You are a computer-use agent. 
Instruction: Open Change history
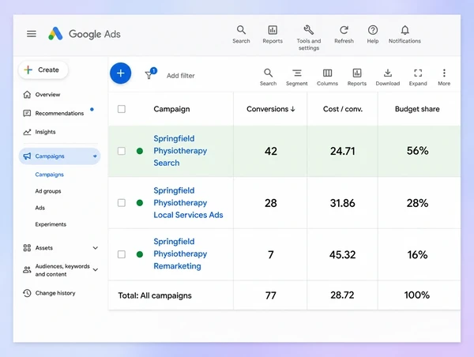[x=49, y=293]
